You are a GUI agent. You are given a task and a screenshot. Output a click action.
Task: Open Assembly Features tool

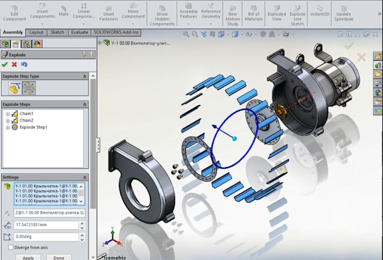(x=188, y=11)
